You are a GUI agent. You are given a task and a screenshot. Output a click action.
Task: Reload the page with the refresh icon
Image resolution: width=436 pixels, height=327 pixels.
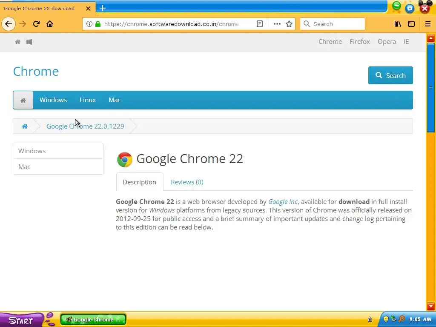point(36,24)
